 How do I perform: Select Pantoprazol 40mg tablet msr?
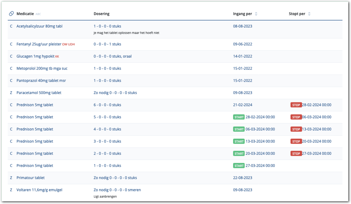click(41, 80)
